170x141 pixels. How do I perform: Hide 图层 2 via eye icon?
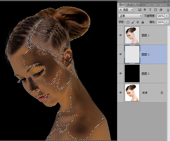(x=120, y=73)
